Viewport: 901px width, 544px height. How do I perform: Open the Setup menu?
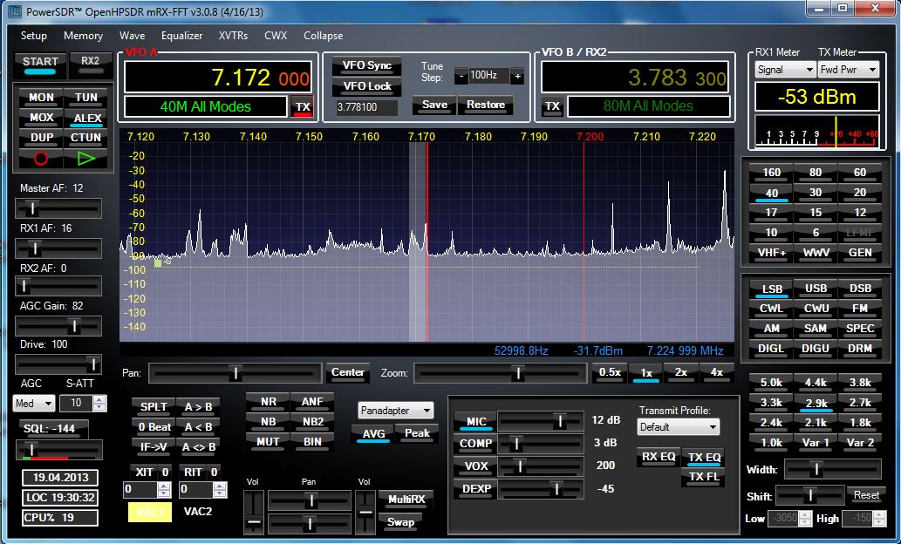coord(32,36)
